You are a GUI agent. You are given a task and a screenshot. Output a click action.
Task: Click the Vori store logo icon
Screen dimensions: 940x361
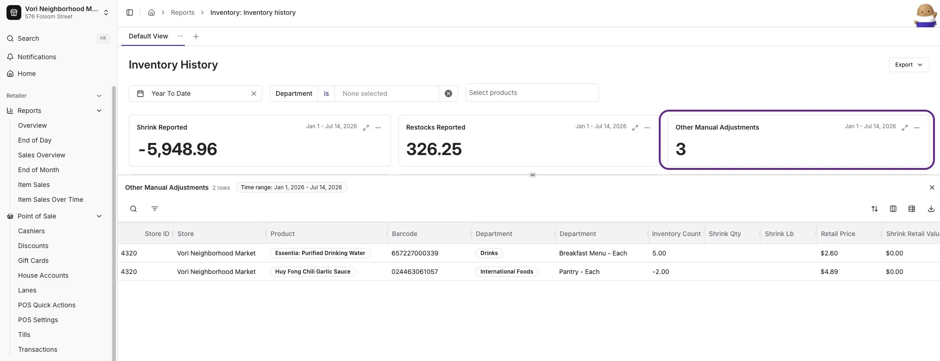(14, 12)
